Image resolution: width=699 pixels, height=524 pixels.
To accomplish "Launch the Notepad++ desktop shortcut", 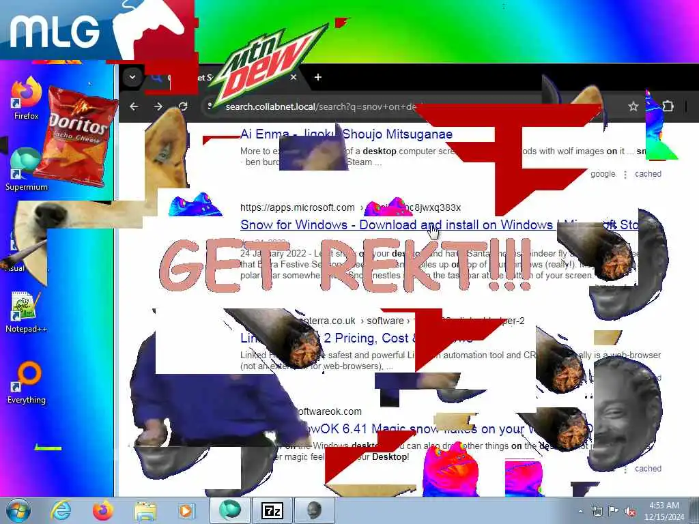I will (x=26, y=312).
